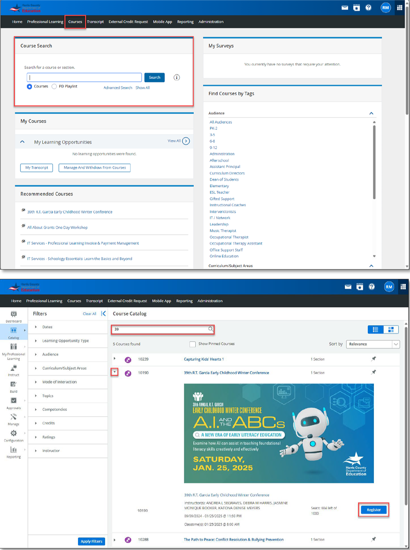The height and width of the screenshot is (550, 410).
Task: Open the Reporting charts sidebar icon
Action: pyautogui.click(x=14, y=449)
